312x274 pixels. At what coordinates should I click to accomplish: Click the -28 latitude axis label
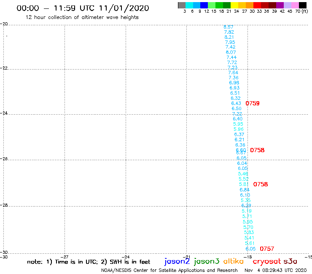click(x=4, y=205)
